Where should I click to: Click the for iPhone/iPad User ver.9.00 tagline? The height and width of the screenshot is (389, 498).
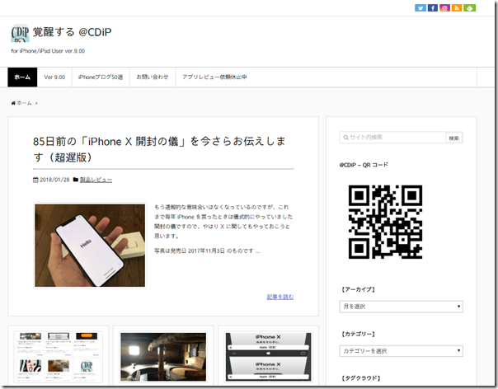point(48,51)
